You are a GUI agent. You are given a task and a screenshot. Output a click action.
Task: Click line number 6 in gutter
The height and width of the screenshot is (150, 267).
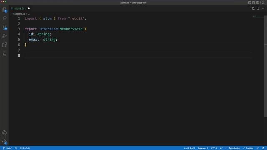click(19, 45)
